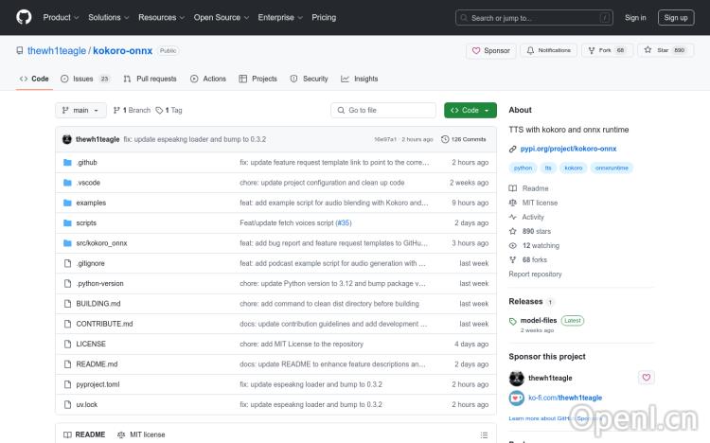Click the heart icon beside thewh1teagle sponsor
Screen dimensions: 710x443
click(x=647, y=378)
